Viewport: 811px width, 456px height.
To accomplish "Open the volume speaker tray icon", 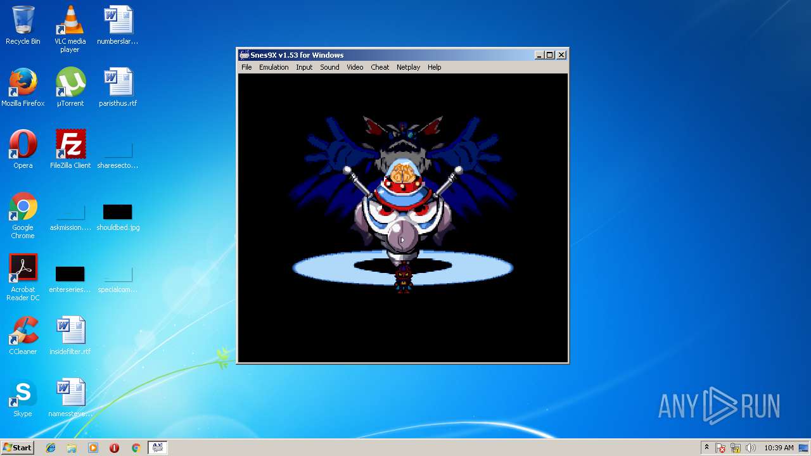I will [751, 448].
